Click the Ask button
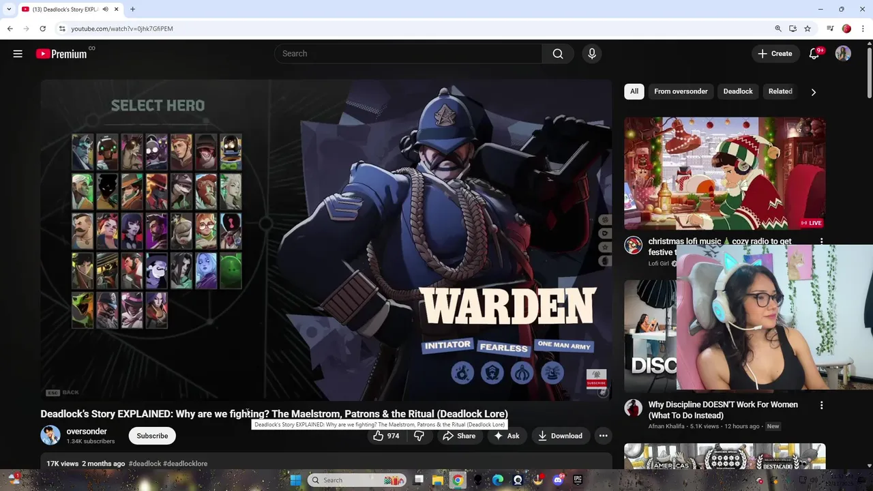This screenshot has height=491, width=873. tap(507, 436)
